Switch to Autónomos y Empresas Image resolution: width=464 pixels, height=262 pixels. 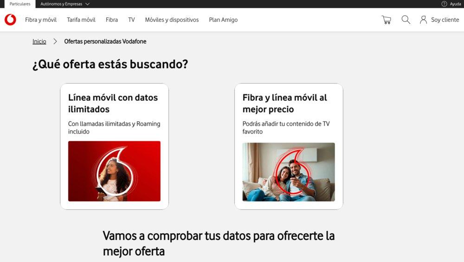61,4
